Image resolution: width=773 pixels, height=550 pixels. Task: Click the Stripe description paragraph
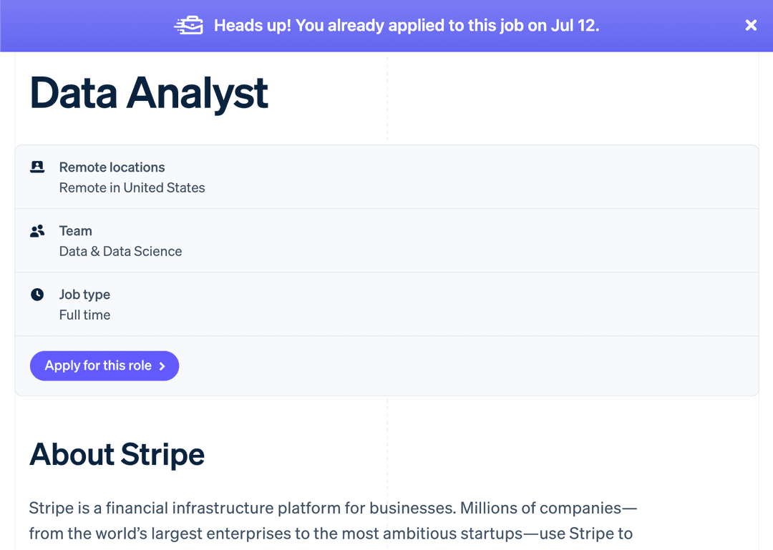[x=334, y=521]
